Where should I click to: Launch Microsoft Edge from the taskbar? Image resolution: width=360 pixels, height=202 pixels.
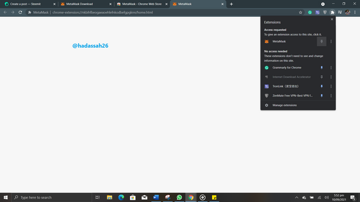point(121,197)
